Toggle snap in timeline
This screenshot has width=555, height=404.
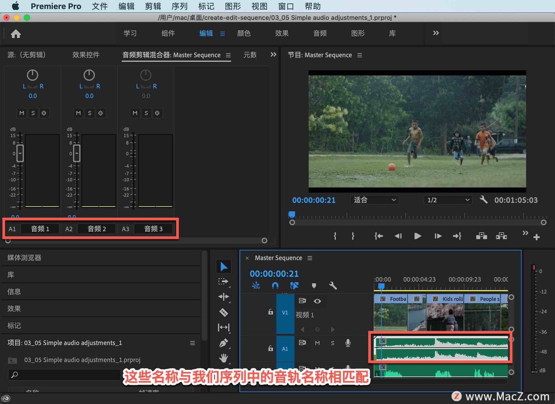click(275, 286)
